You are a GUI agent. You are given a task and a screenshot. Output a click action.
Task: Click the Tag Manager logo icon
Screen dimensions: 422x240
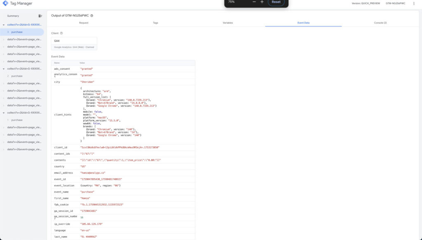click(x=5, y=3)
